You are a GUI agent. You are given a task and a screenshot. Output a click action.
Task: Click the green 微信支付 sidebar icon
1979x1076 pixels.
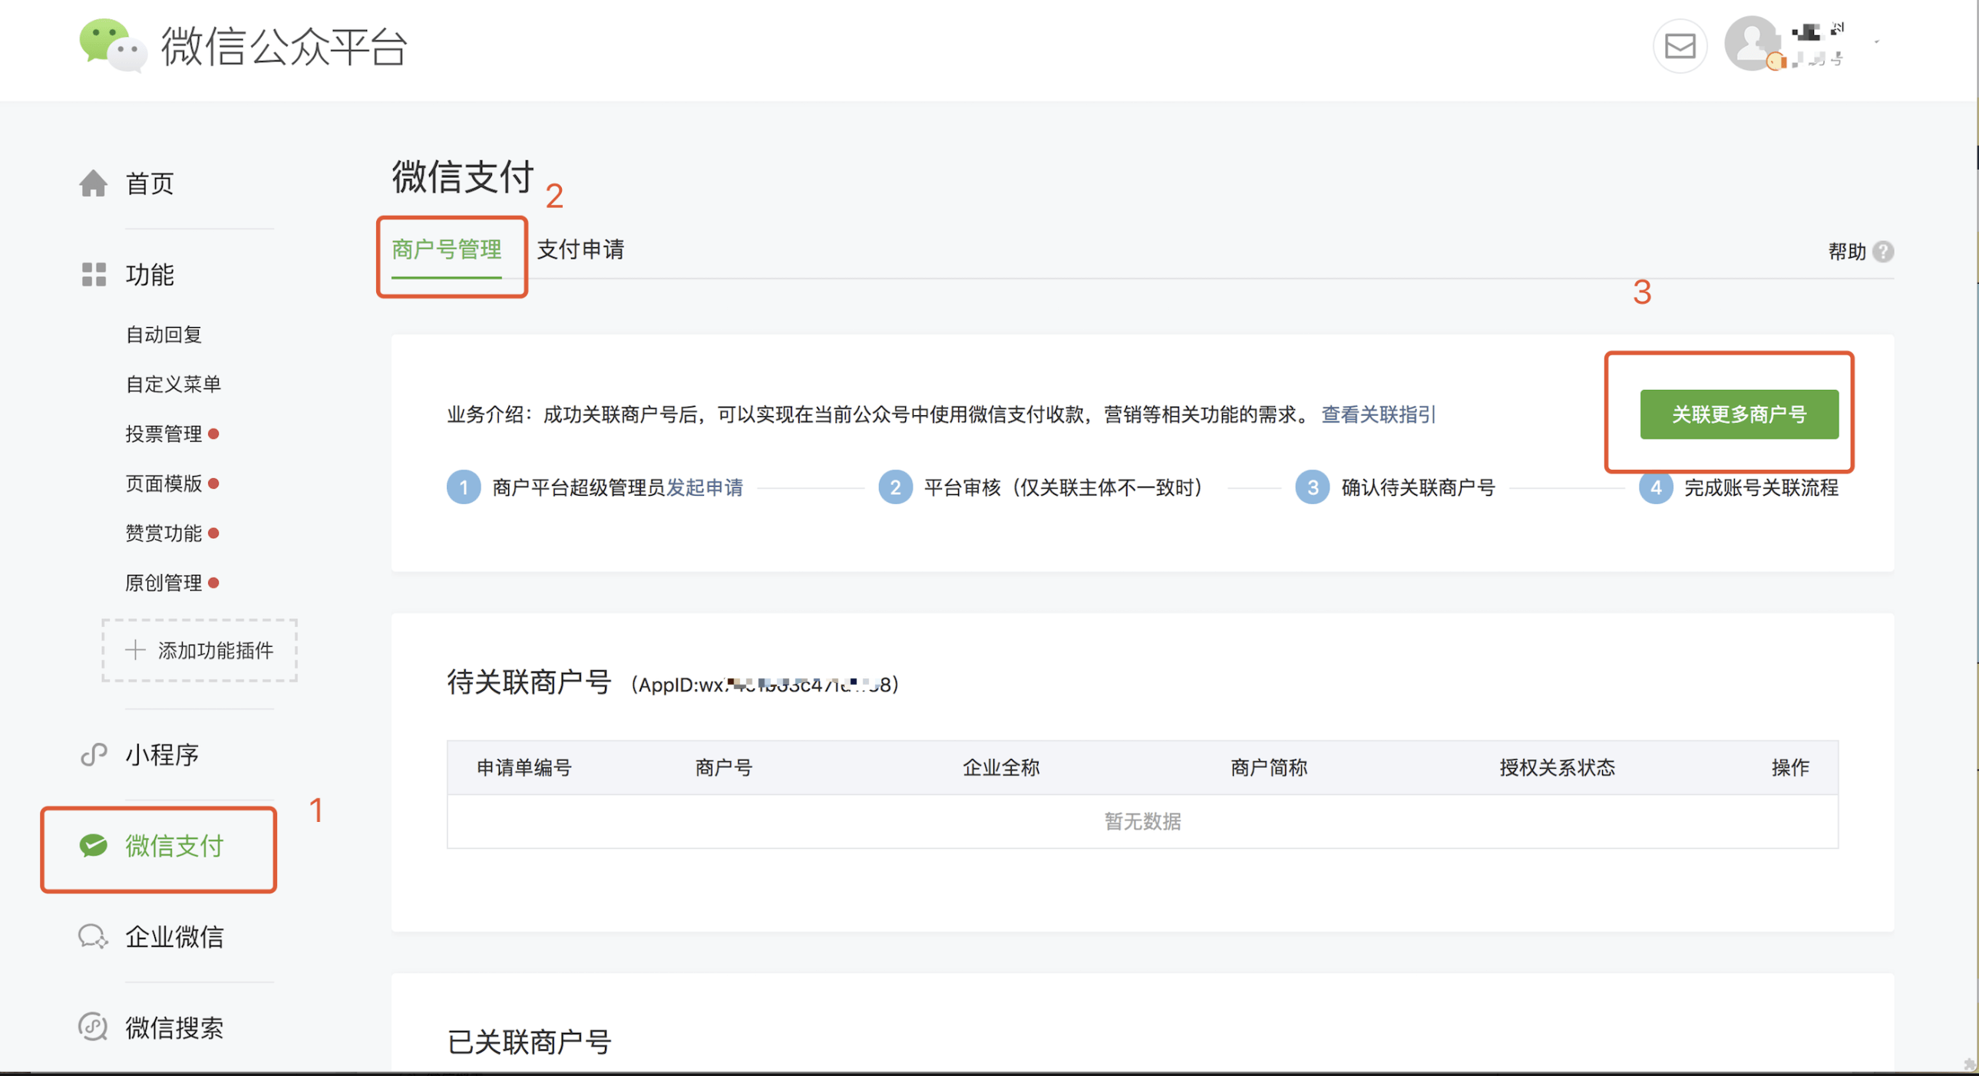click(x=94, y=846)
